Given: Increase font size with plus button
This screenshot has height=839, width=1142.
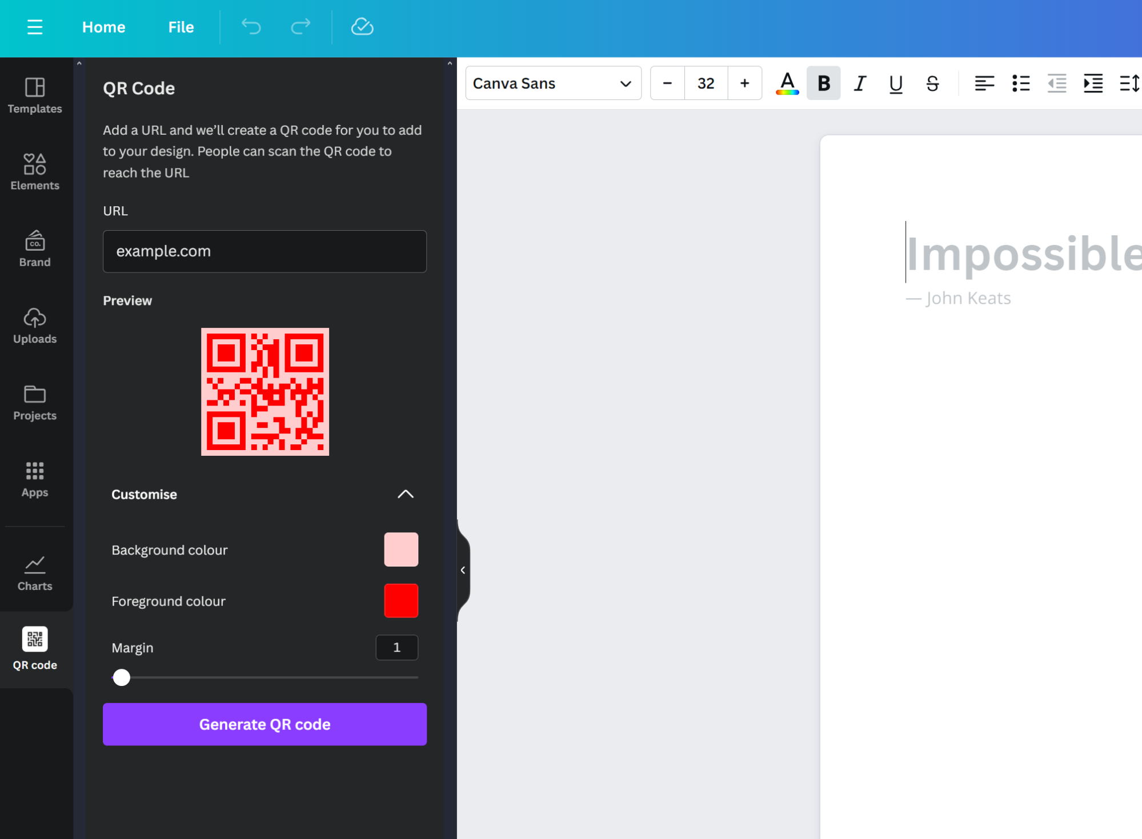Looking at the screenshot, I should click(x=744, y=83).
